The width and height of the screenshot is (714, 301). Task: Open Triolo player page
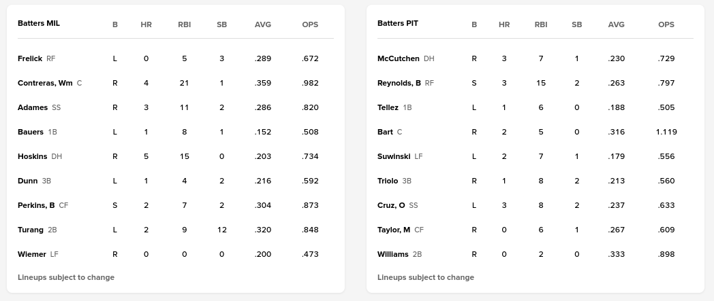pyautogui.click(x=389, y=181)
